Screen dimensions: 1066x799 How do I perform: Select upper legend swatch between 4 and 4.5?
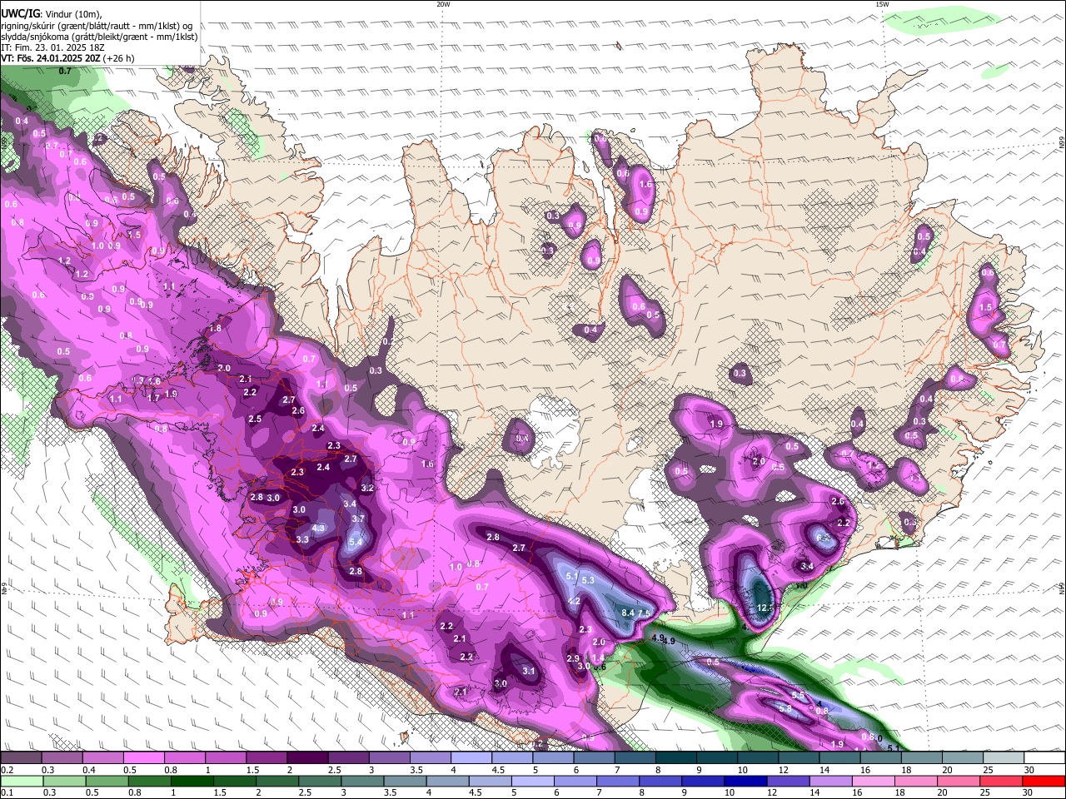tap(471, 758)
